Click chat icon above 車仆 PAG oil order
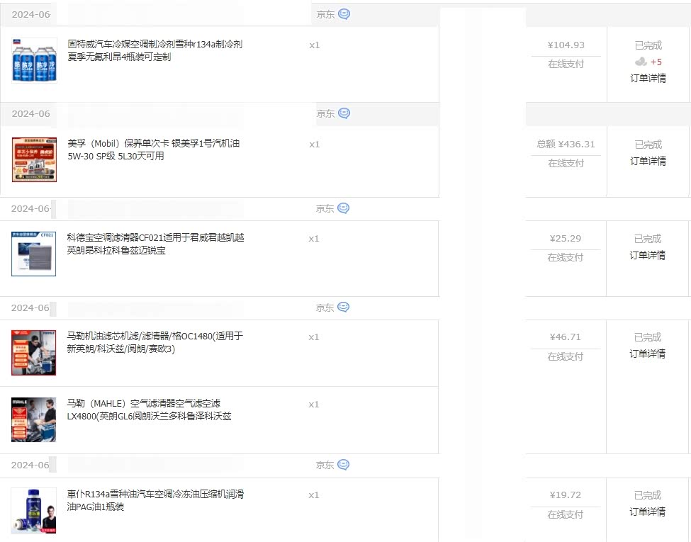This screenshot has height=542, width=691. [x=343, y=465]
